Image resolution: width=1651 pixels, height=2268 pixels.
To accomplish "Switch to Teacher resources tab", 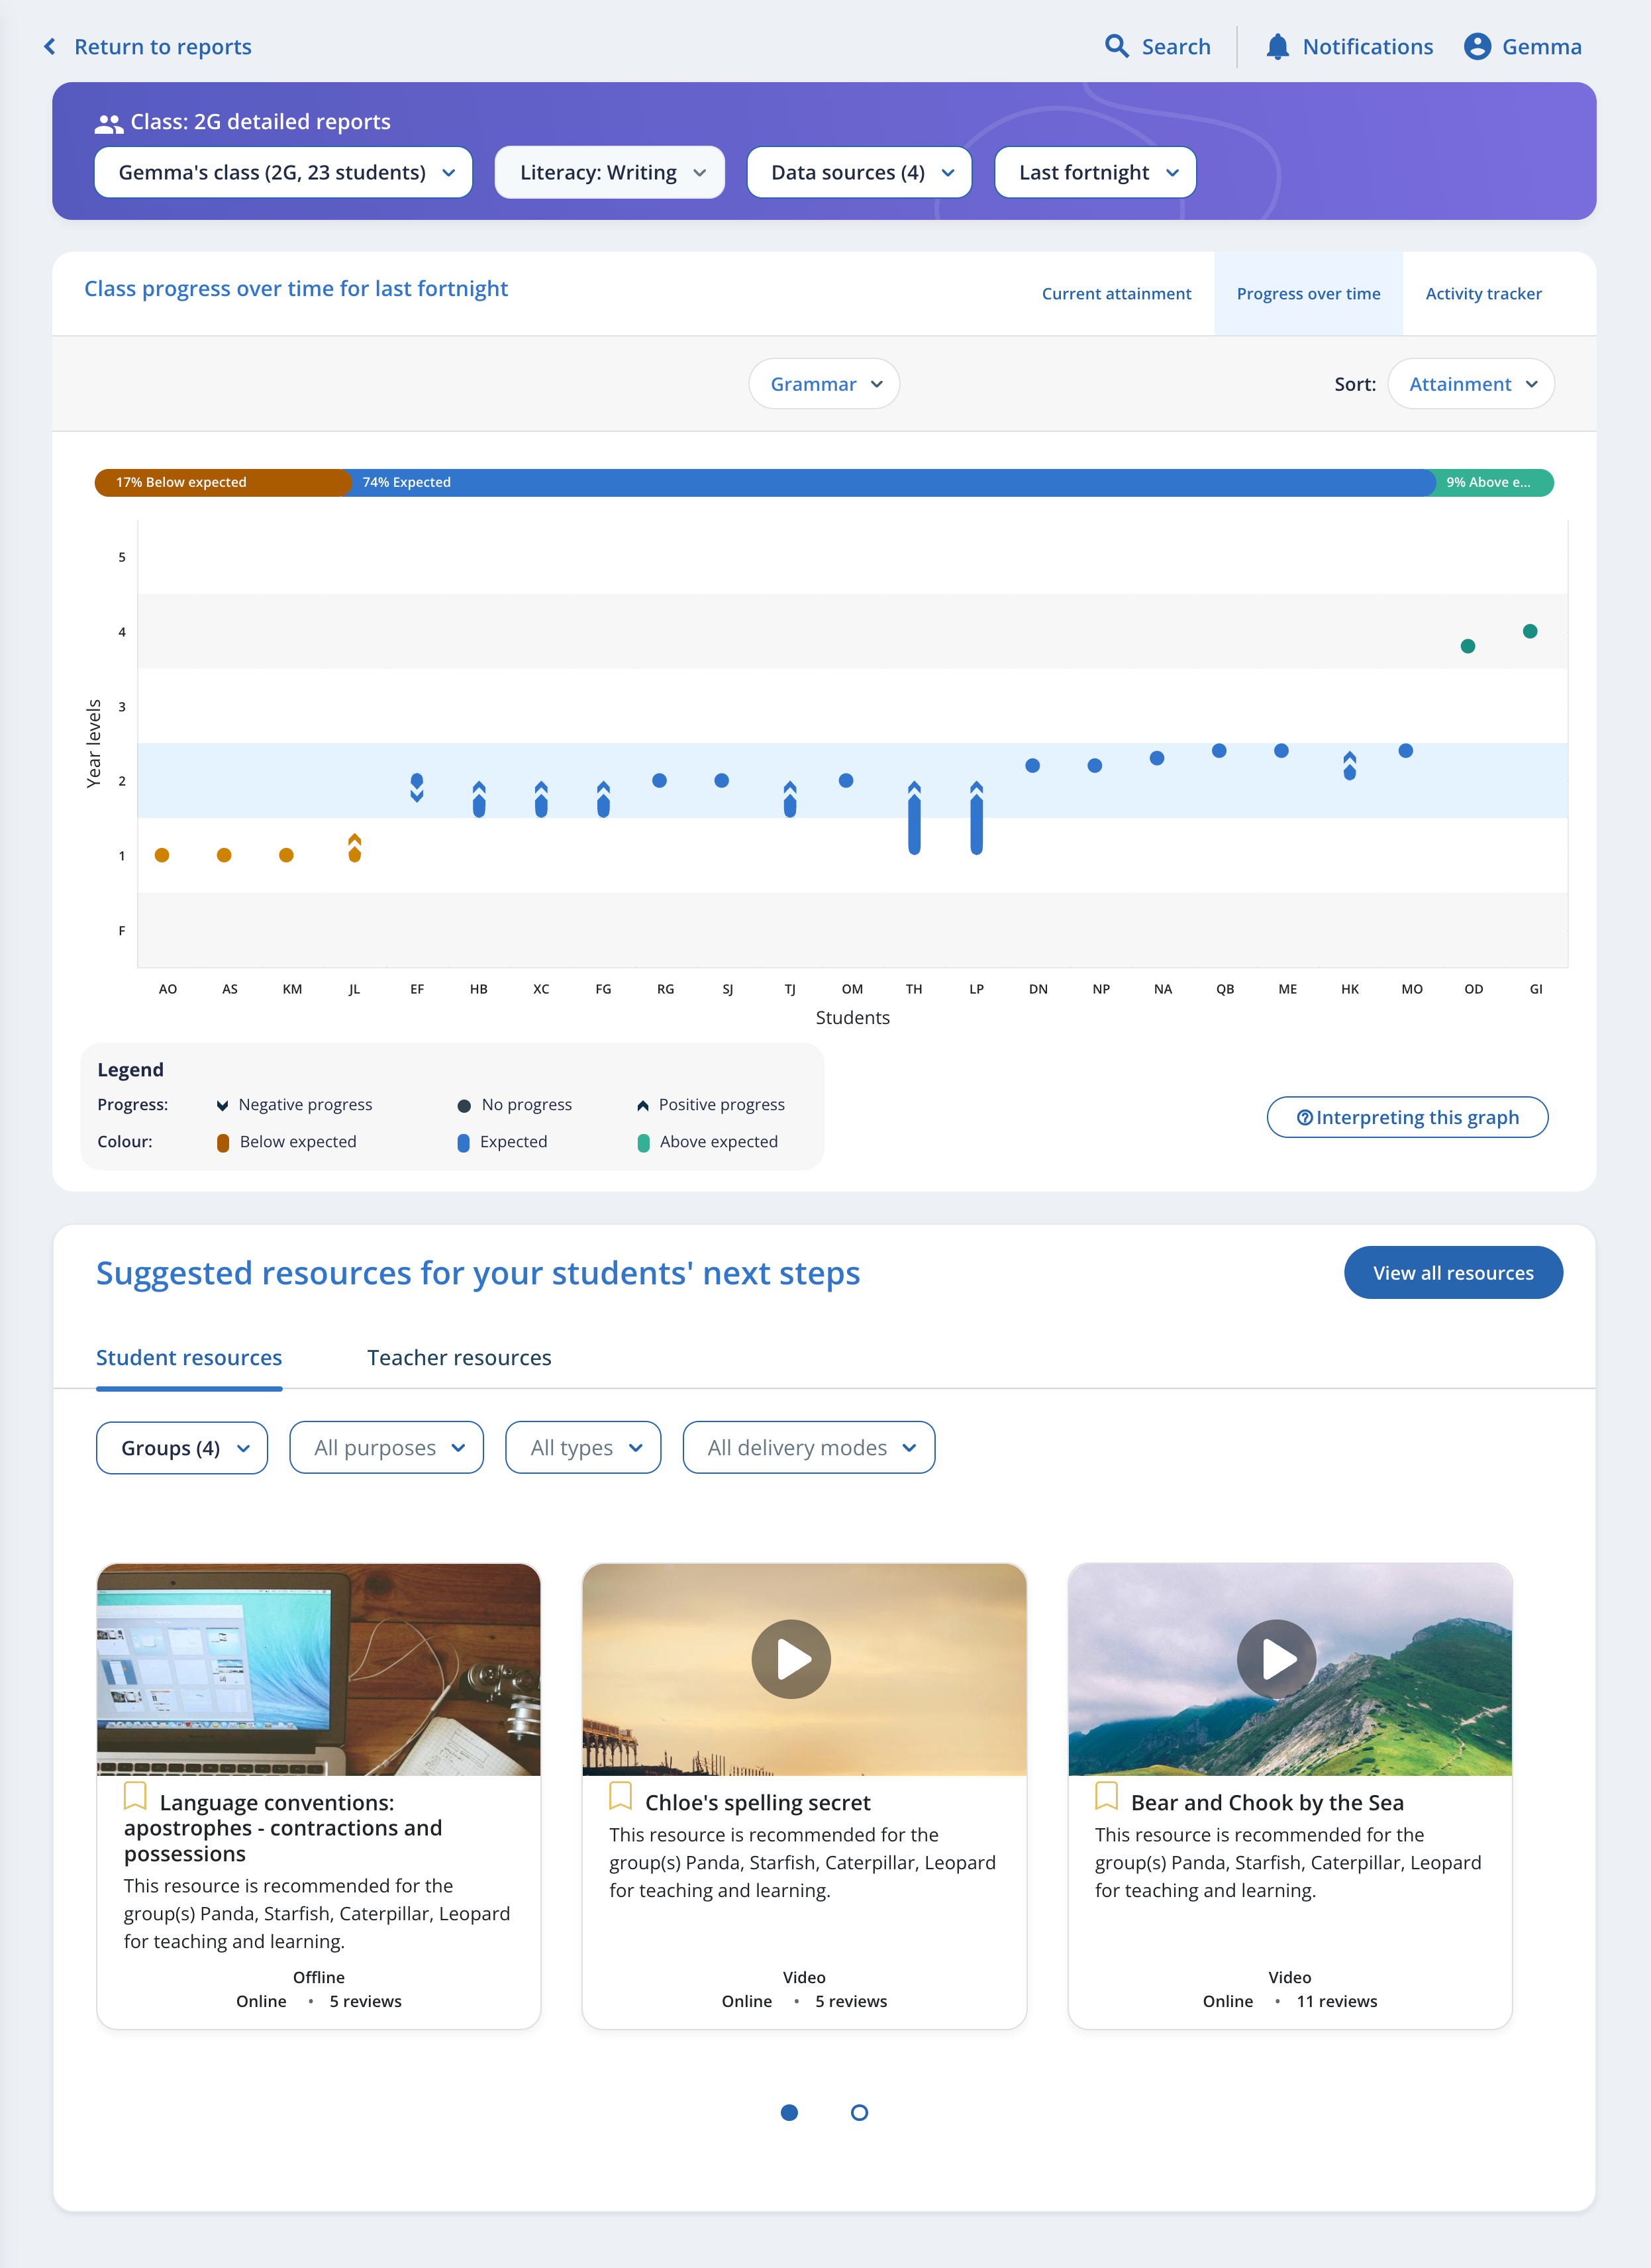I will [x=459, y=1357].
